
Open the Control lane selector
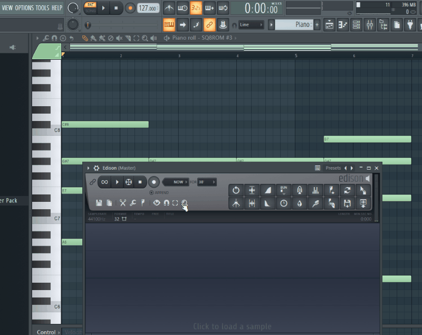[48, 332]
